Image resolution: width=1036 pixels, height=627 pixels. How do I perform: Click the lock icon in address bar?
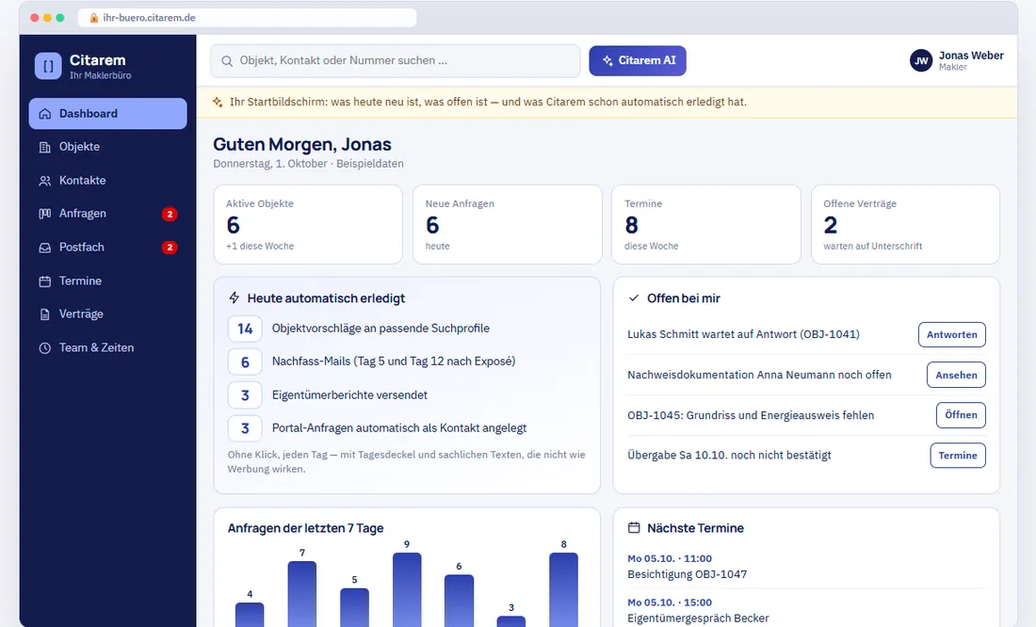coord(94,18)
